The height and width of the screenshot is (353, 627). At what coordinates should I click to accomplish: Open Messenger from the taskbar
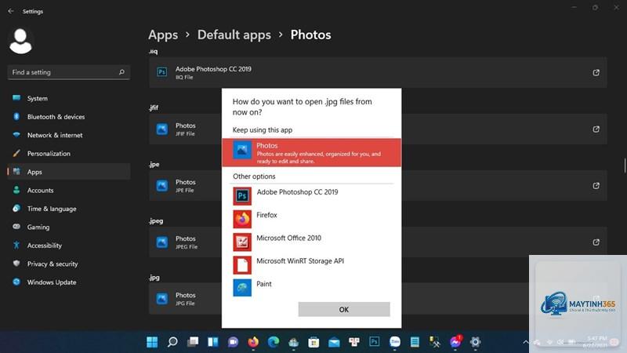tap(455, 342)
